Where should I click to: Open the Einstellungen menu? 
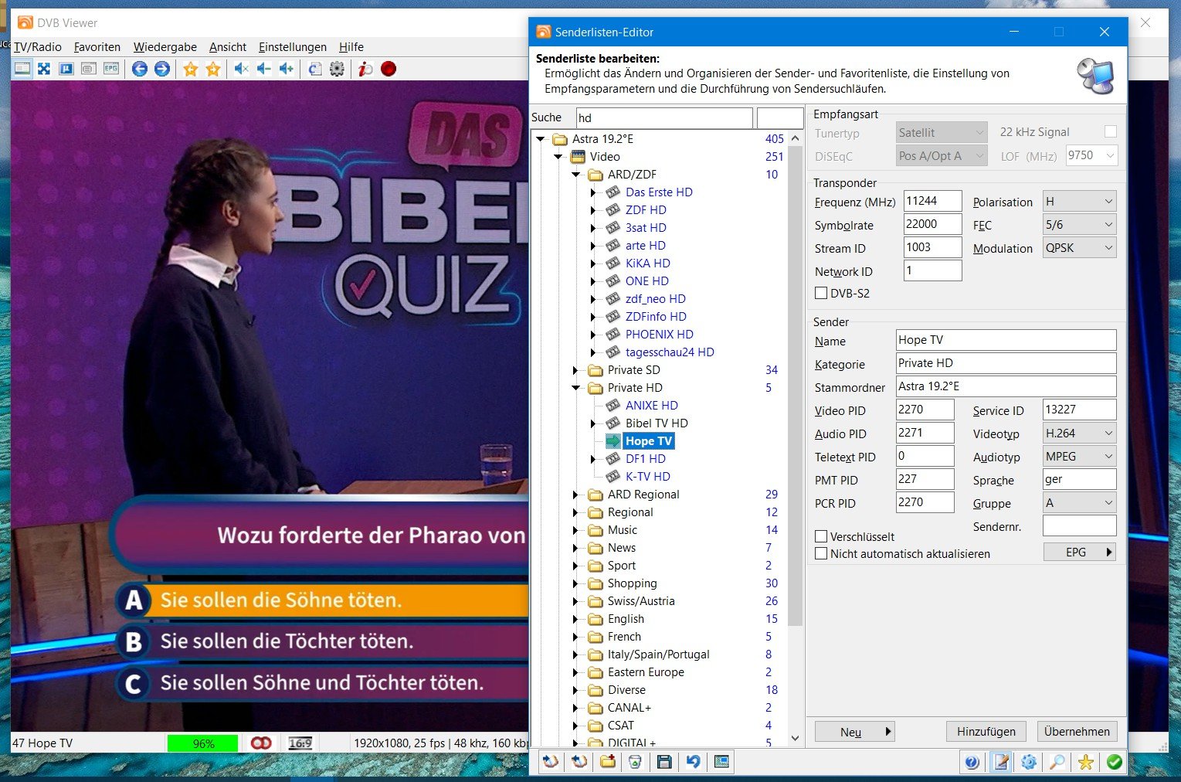292,47
